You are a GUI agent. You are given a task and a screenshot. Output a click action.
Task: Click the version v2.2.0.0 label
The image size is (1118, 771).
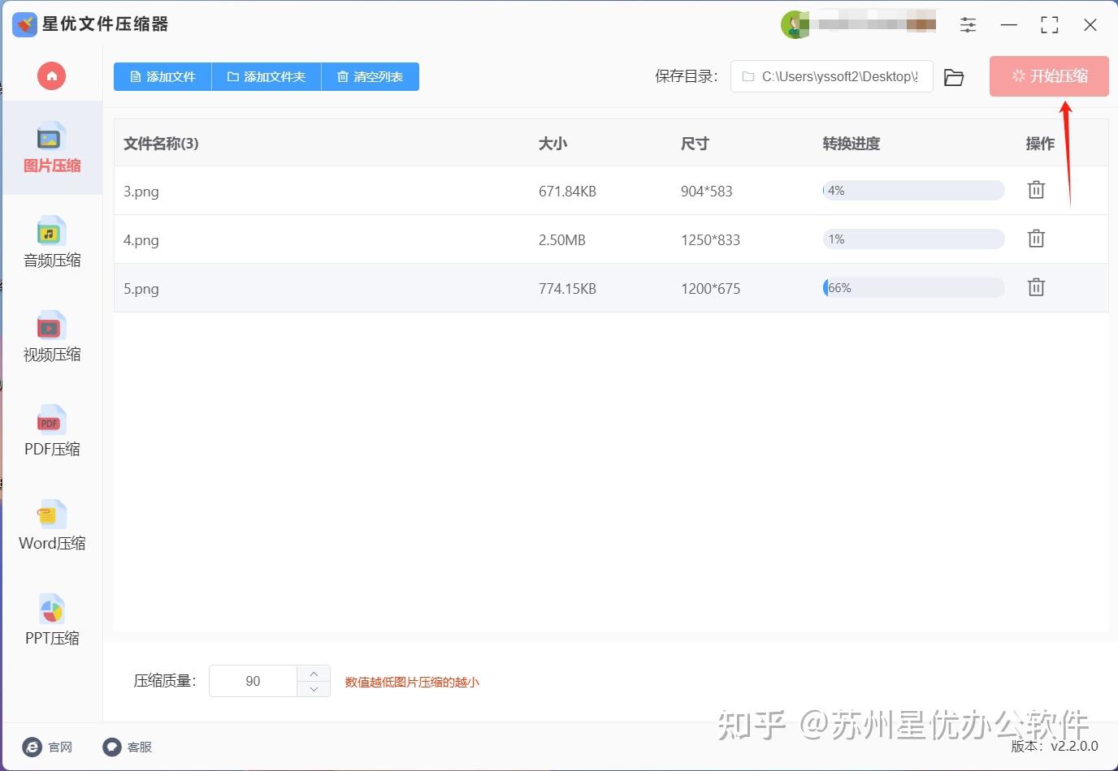click(1055, 746)
